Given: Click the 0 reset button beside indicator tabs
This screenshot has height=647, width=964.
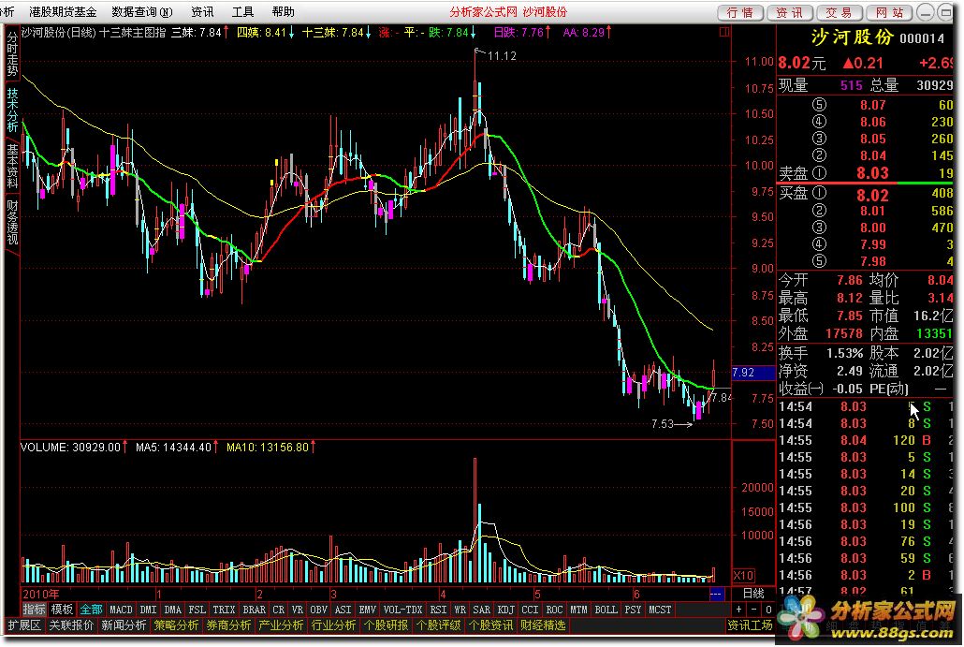Looking at the screenshot, I should [768, 610].
